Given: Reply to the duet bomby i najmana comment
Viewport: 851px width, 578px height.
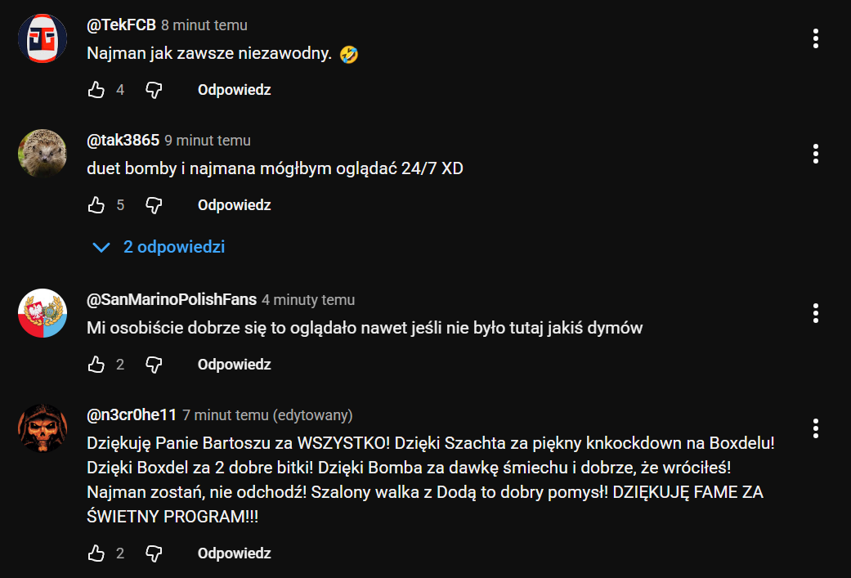Looking at the screenshot, I should 234,204.
